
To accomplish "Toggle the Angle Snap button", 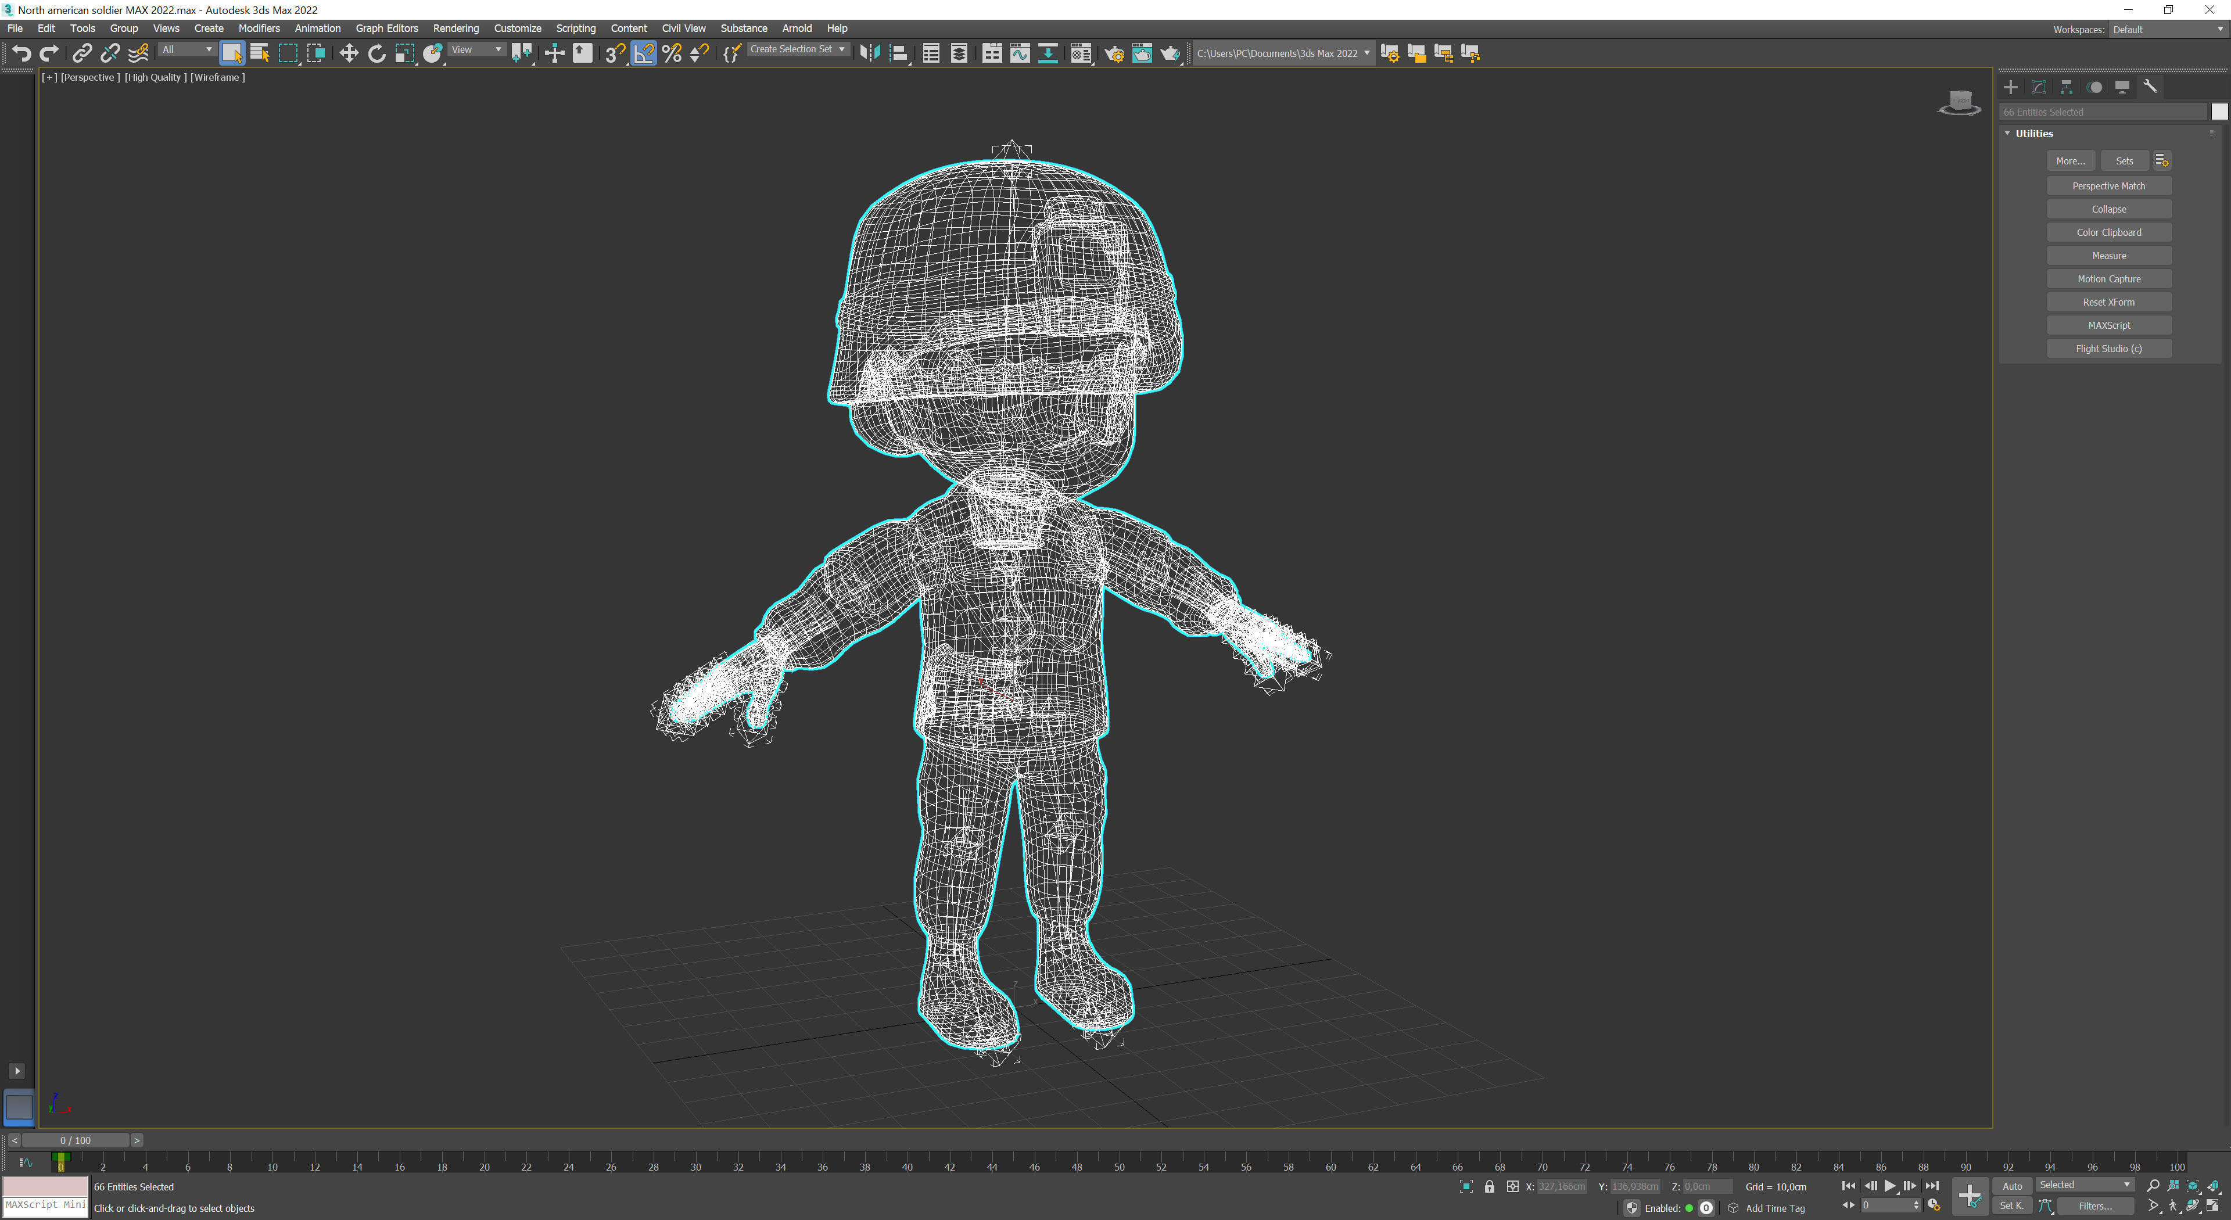I will 644,53.
